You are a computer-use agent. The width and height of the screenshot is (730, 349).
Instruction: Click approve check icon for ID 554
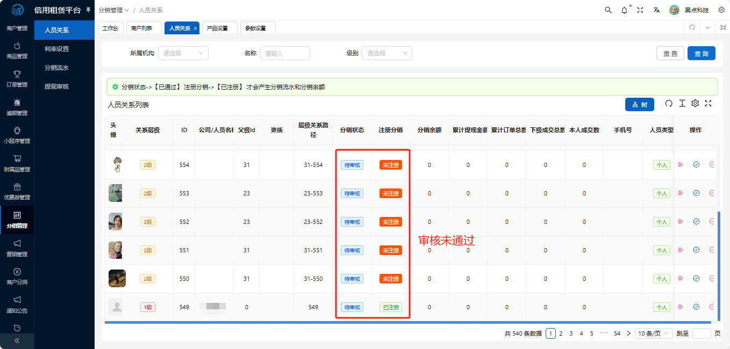coord(696,165)
